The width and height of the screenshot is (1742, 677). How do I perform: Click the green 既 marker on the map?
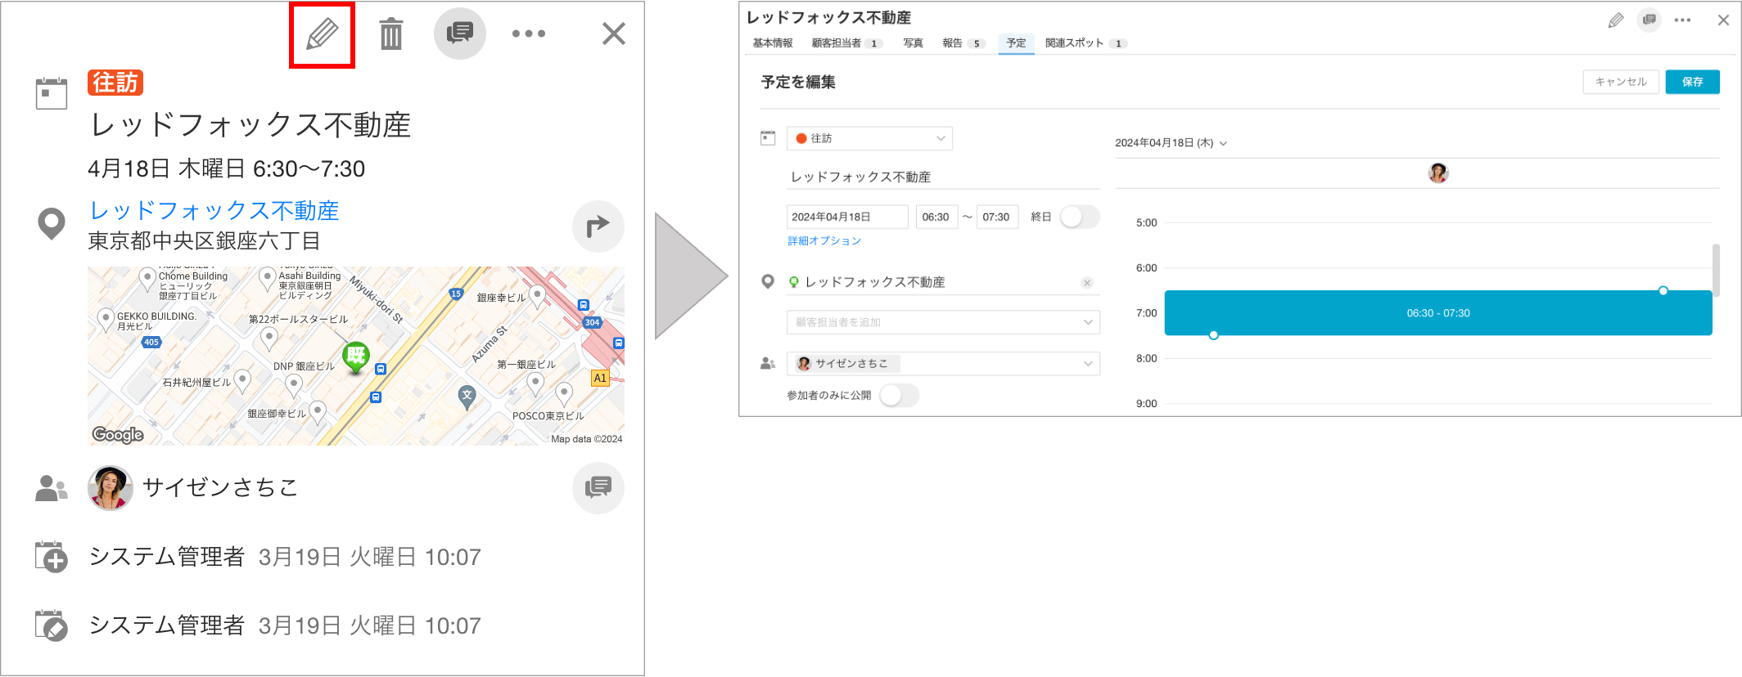point(356,357)
